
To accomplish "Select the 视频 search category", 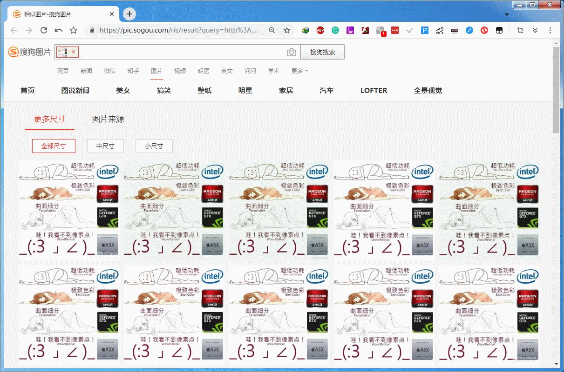I will click(x=180, y=71).
